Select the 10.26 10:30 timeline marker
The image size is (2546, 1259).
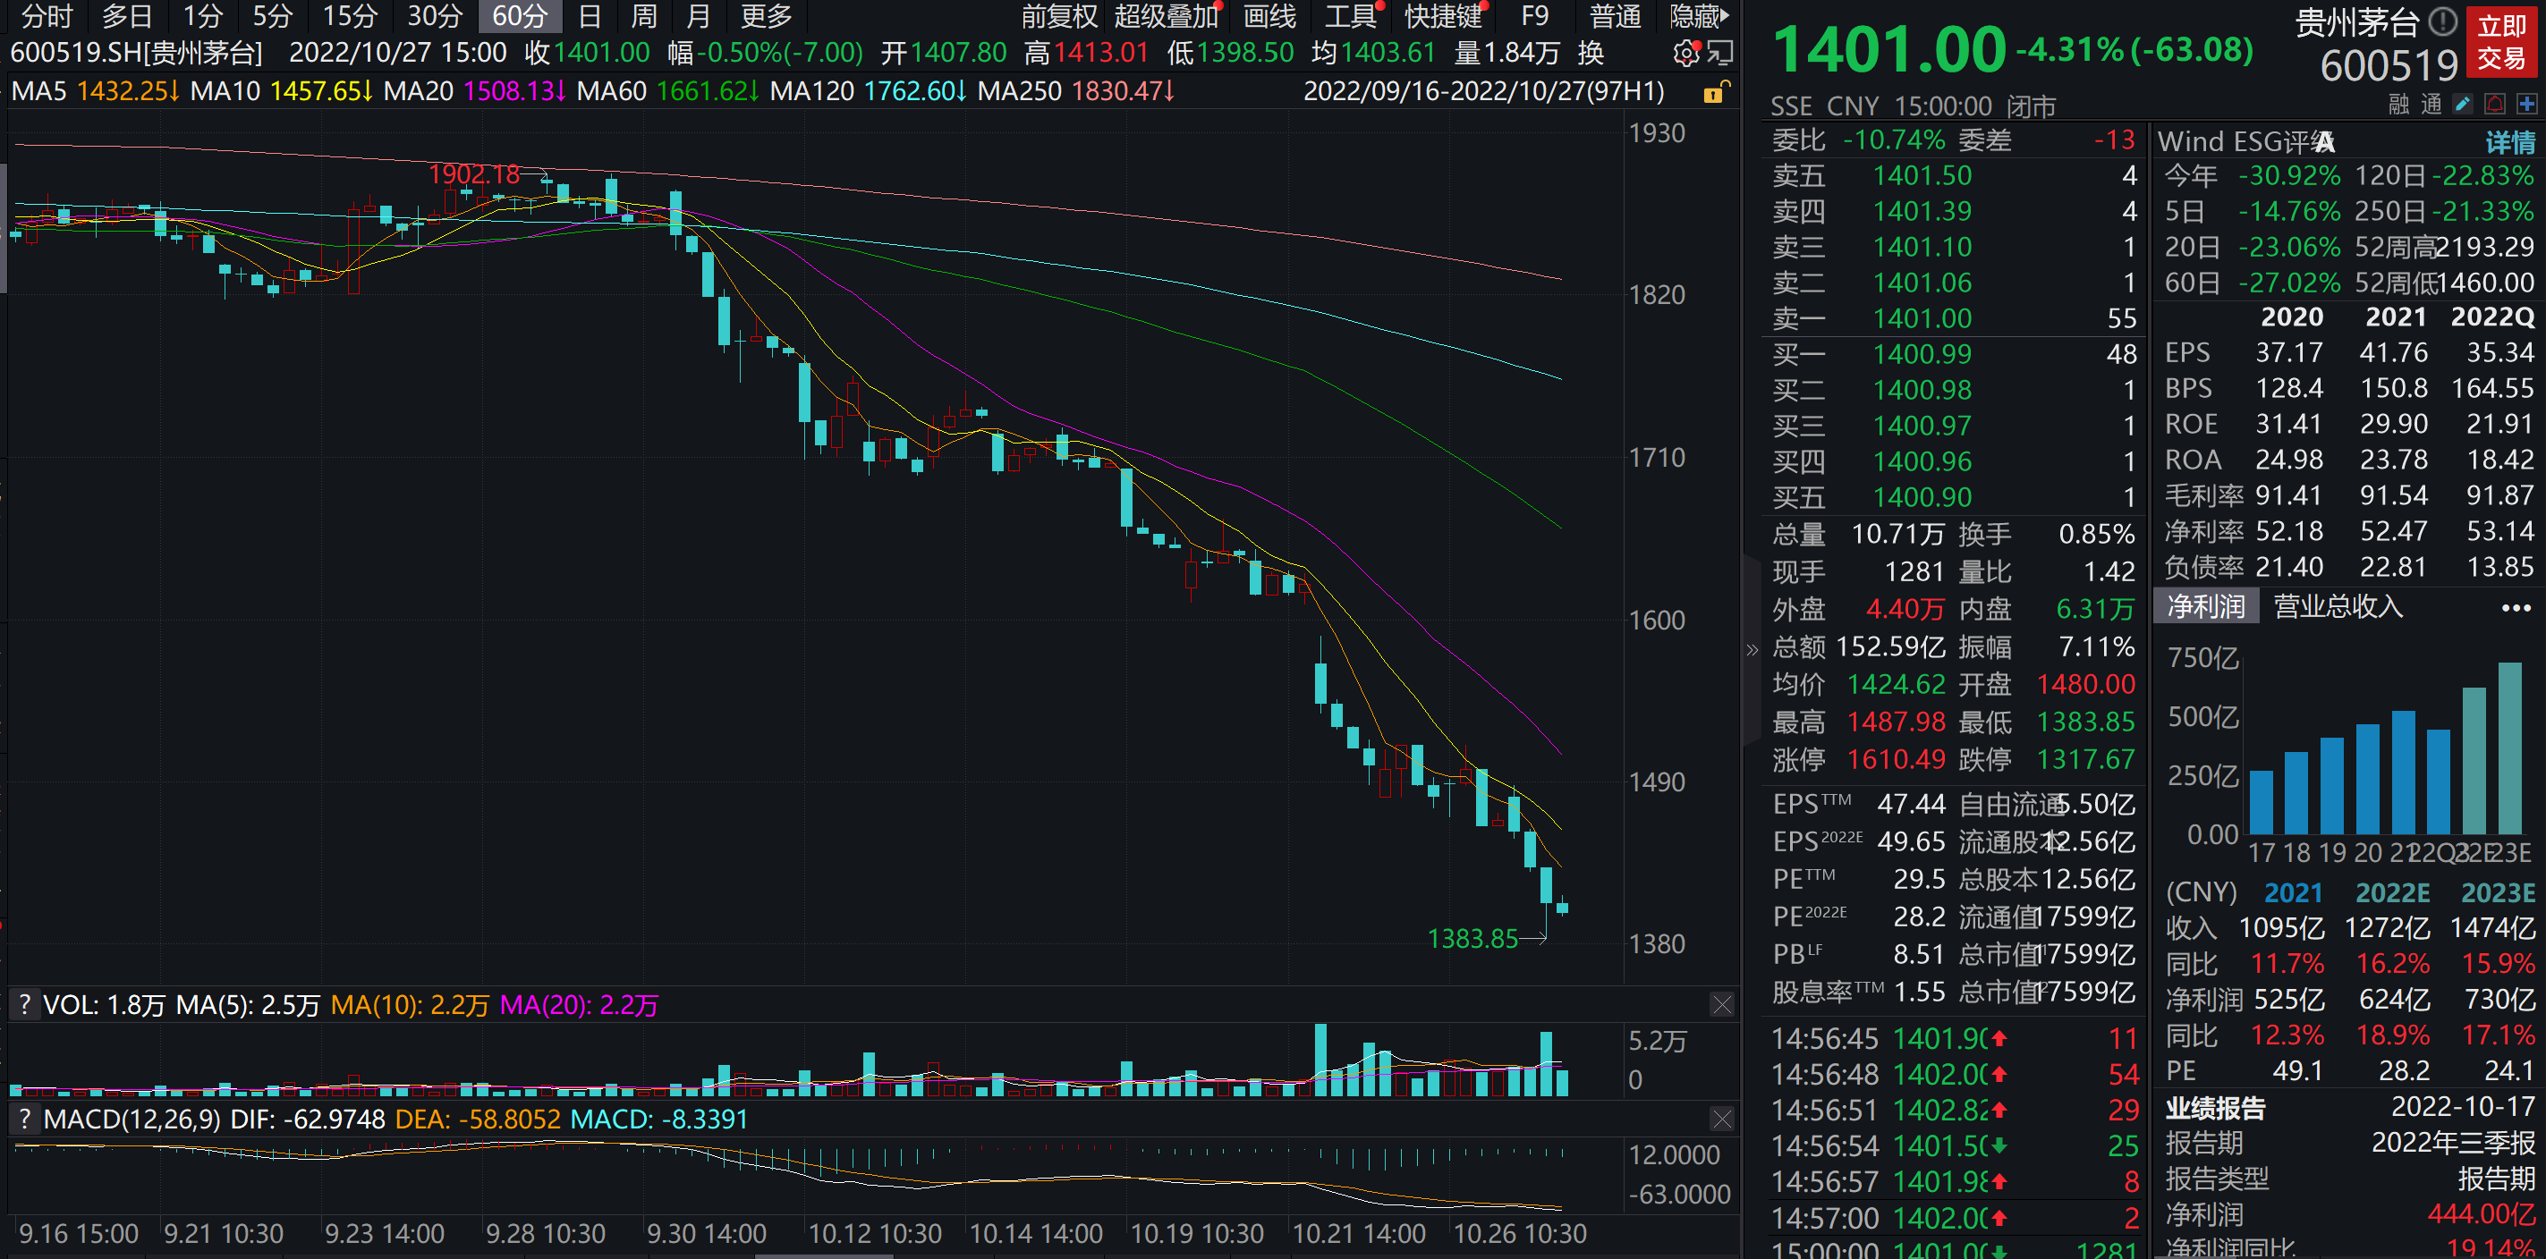[x=1520, y=1234]
